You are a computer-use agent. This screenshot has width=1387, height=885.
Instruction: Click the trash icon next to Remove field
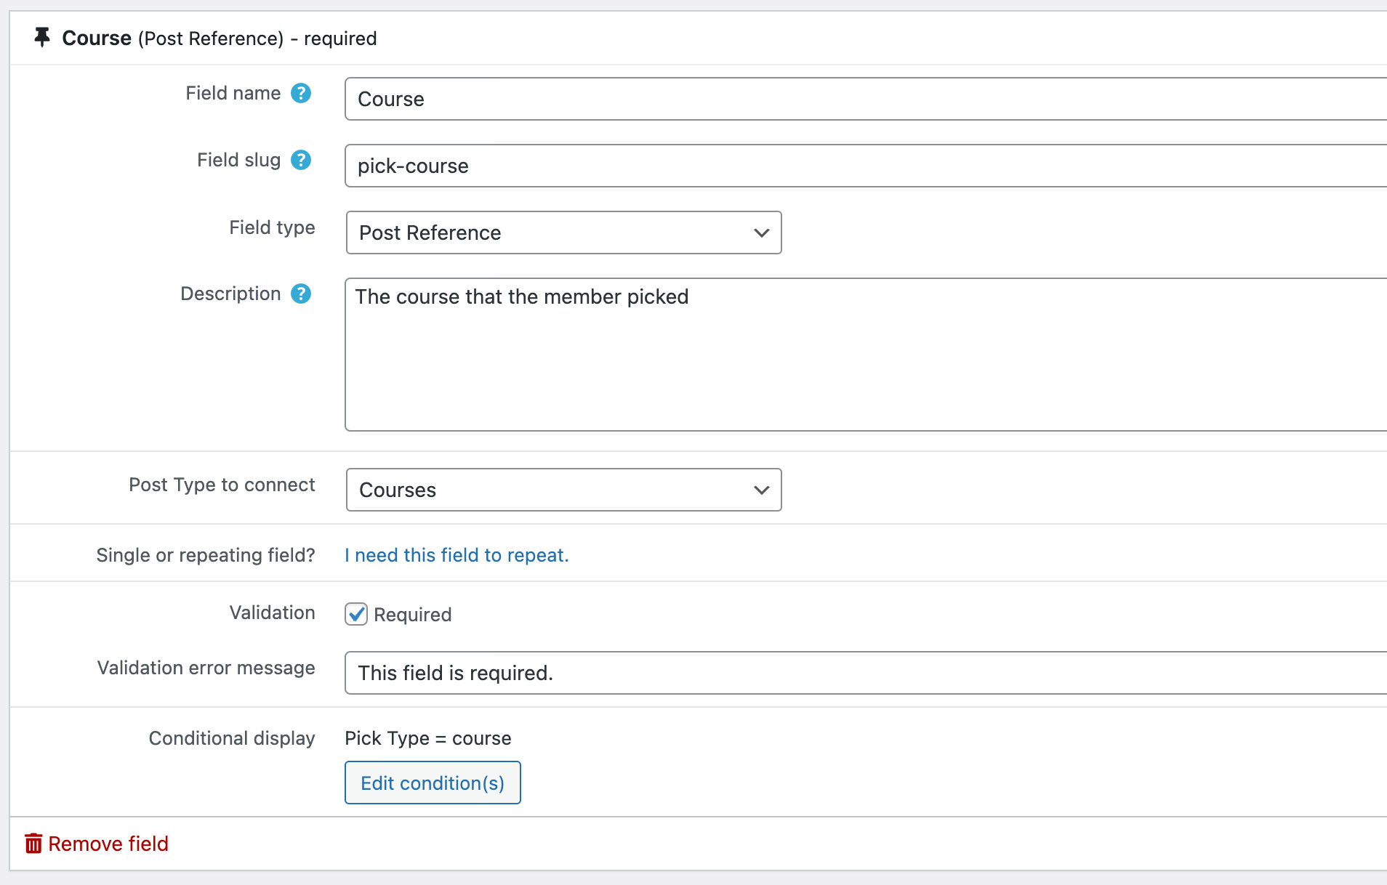33,844
